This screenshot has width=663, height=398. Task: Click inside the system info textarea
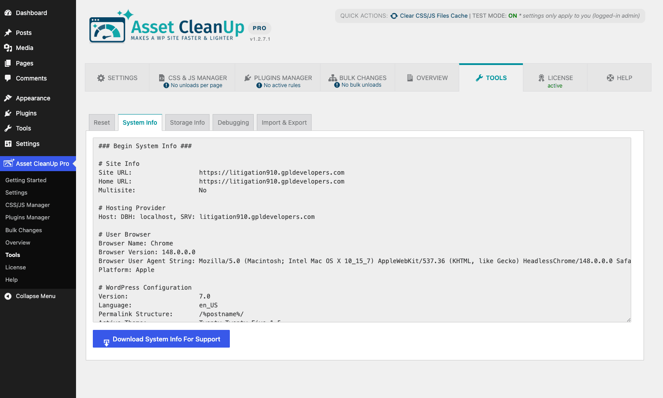[362, 230]
